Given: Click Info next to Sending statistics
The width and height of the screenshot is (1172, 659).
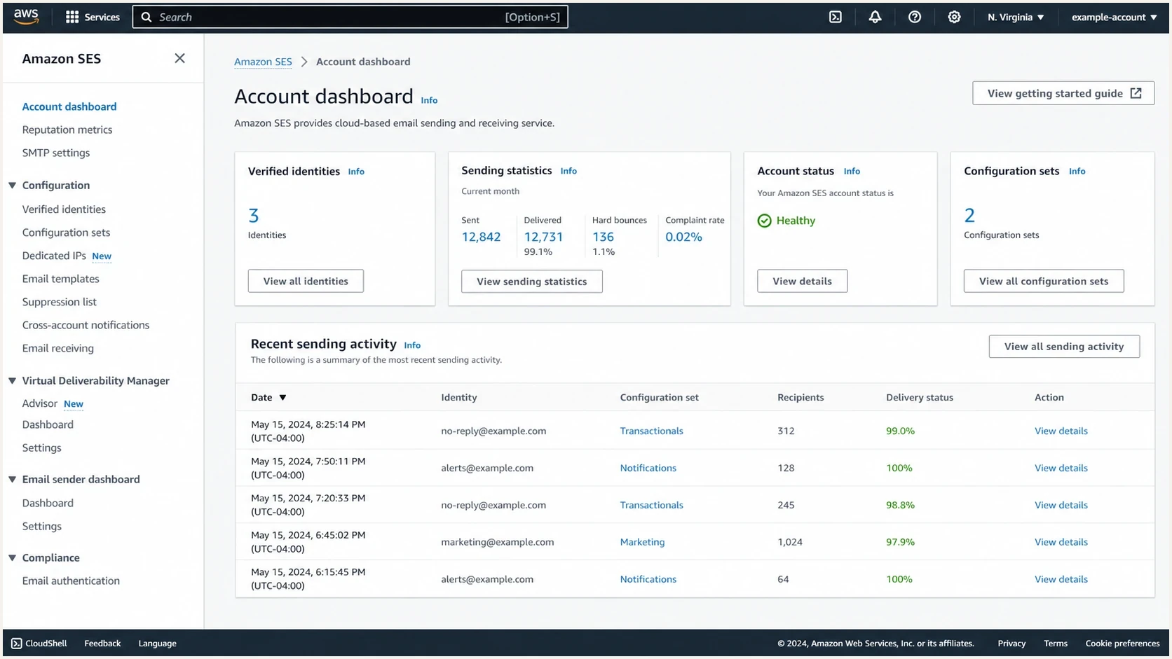Looking at the screenshot, I should click(x=568, y=171).
